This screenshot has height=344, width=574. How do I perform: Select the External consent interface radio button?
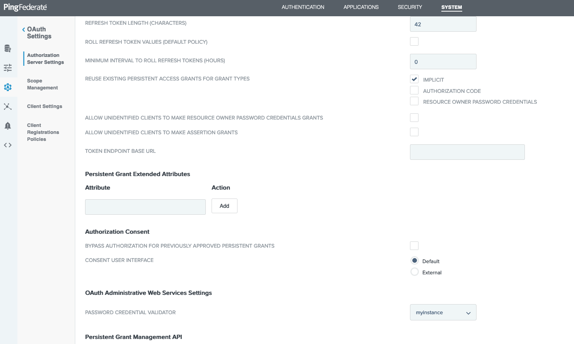click(x=415, y=272)
